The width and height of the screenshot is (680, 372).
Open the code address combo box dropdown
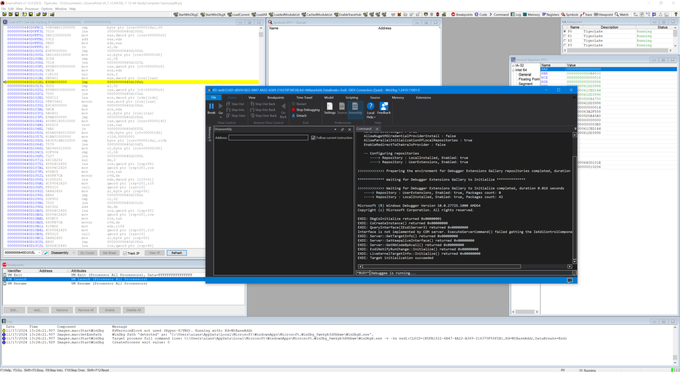[x=39, y=253]
